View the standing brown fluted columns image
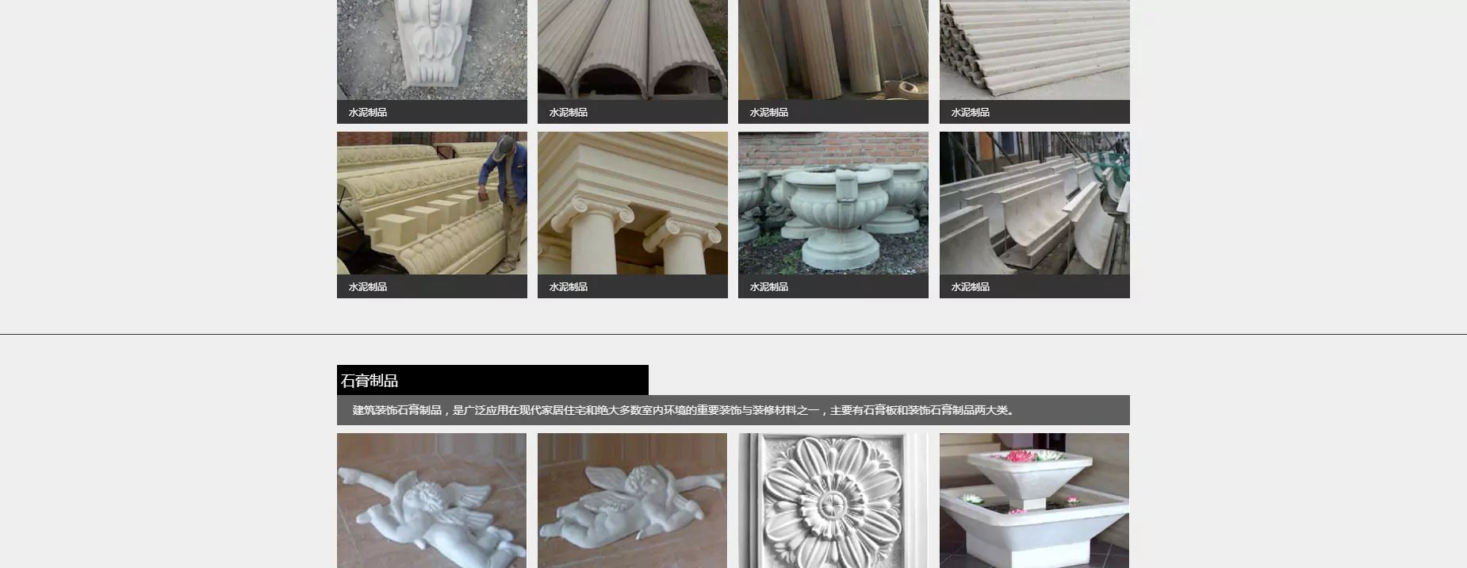 (x=833, y=49)
